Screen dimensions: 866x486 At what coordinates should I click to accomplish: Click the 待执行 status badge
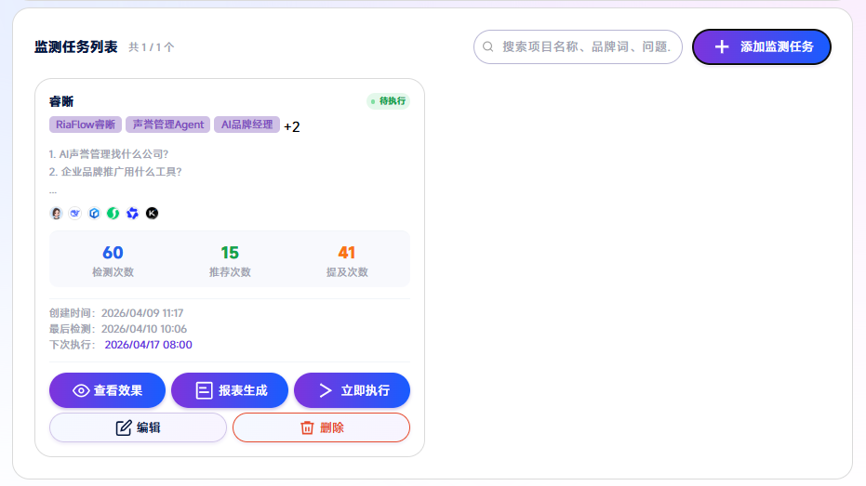click(388, 101)
